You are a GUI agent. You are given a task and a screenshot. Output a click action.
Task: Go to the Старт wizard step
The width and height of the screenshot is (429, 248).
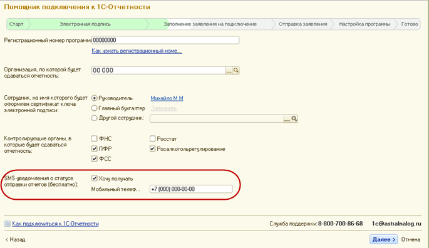point(16,24)
